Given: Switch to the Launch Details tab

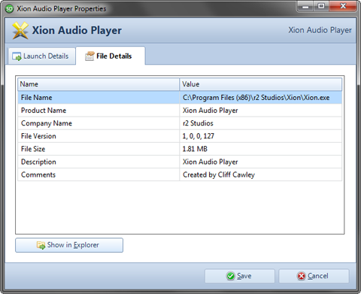Looking at the screenshot, I should 42,56.
